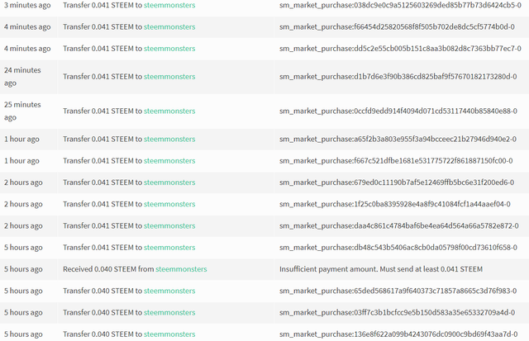This screenshot has height=341, width=529.
Task: Click '5 hours ago' timestamp of insufficient payment row
Action: pyautogui.click(x=23, y=269)
